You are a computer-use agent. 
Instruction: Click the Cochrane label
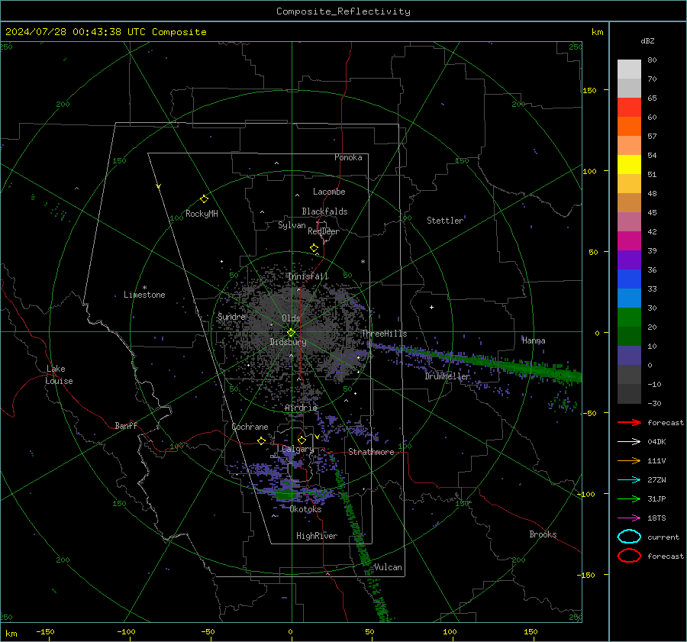pos(250,427)
